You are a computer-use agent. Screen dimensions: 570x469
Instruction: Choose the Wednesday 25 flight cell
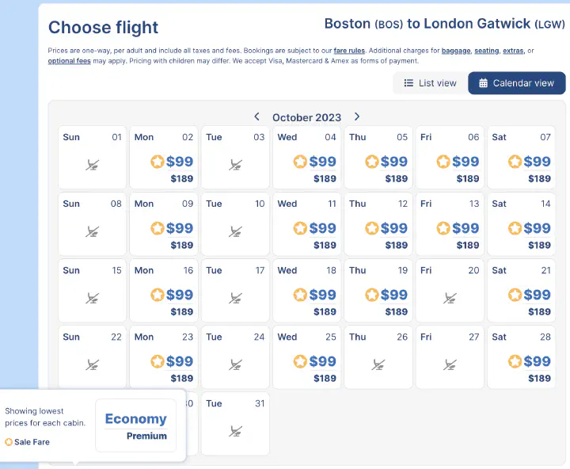(307, 357)
